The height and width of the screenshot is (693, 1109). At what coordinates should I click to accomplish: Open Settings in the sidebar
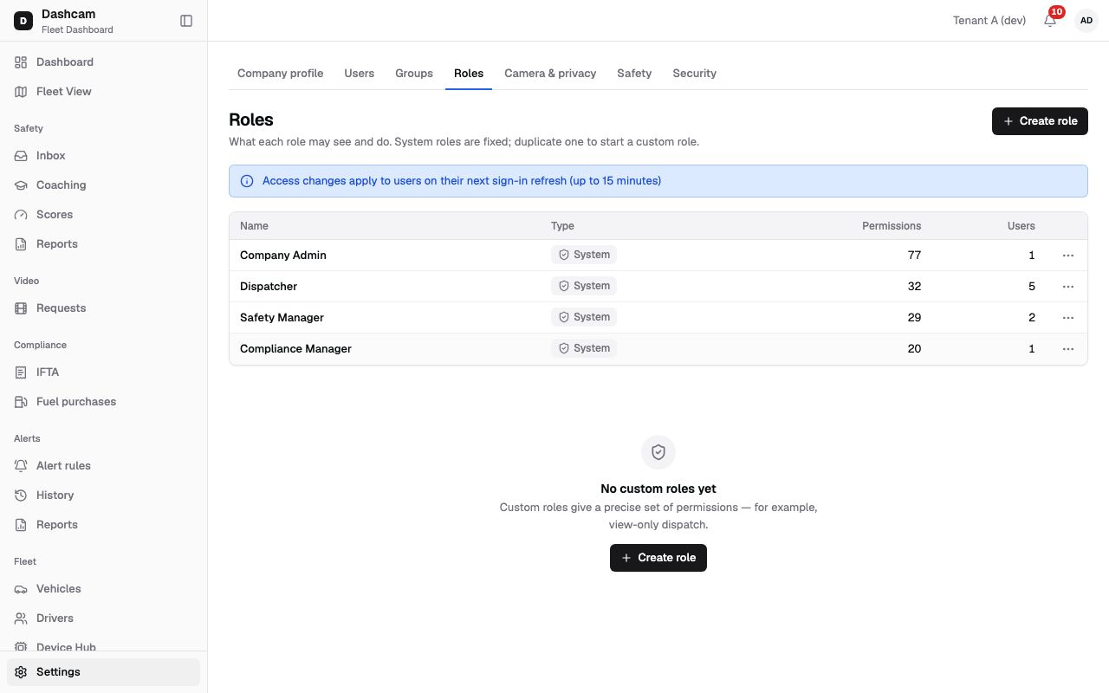click(x=103, y=672)
